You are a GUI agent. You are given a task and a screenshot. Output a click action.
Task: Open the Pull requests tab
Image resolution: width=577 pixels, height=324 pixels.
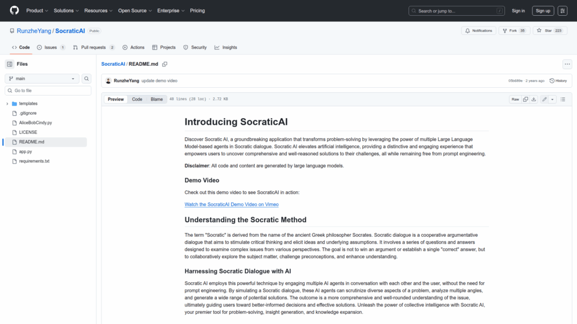[94, 47]
